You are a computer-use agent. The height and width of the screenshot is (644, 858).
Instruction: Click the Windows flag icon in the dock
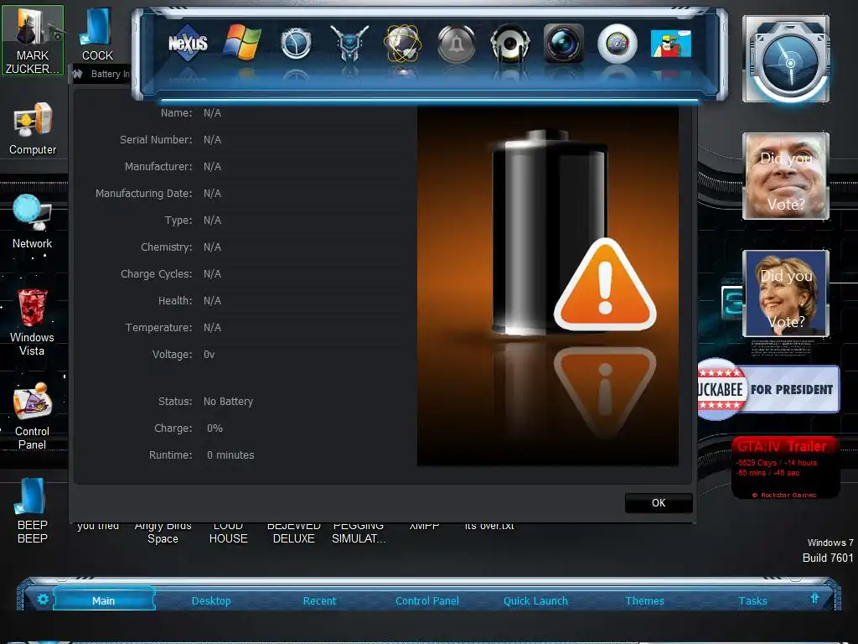click(x=241, y=42)
